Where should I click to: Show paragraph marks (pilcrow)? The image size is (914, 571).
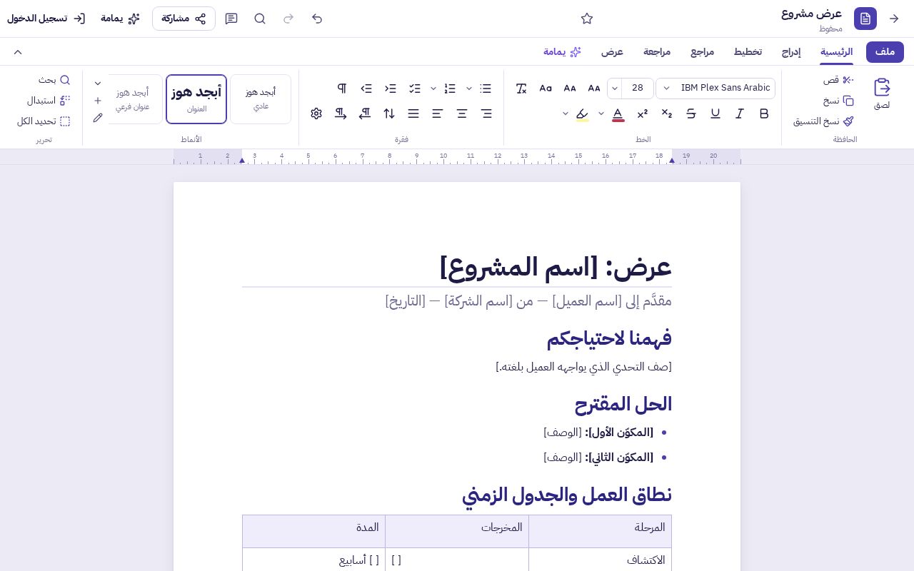click(342, 89)
